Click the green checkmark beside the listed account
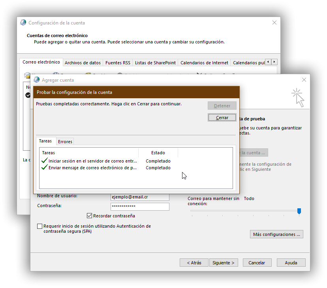The width and height of the screenshot is (327, 288). coord(28,95)
